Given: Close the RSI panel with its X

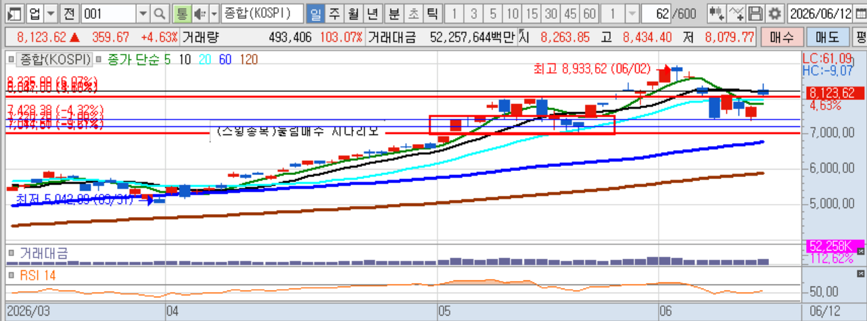Looking at the screenshot, I should [x=861, y=273].
